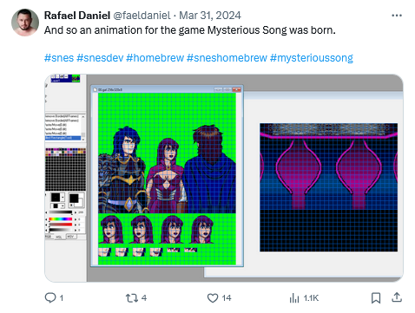Open the three-dot more options menu
The width and height of the screenshot is (415, 313).
pyautogui.click(x=397, y=16)
